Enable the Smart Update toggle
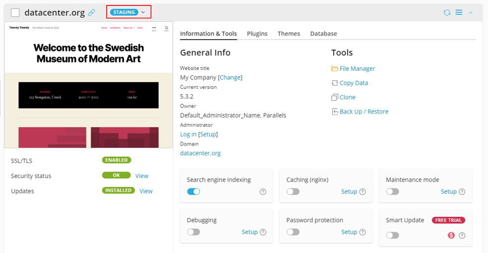This screenshot has height=253, width=488. point(393,236)
